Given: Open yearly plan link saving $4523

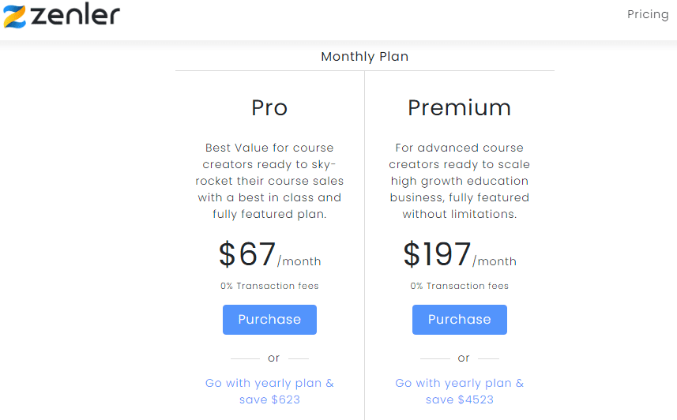Looking at the screenshot, I should click(x=460, y=391).
